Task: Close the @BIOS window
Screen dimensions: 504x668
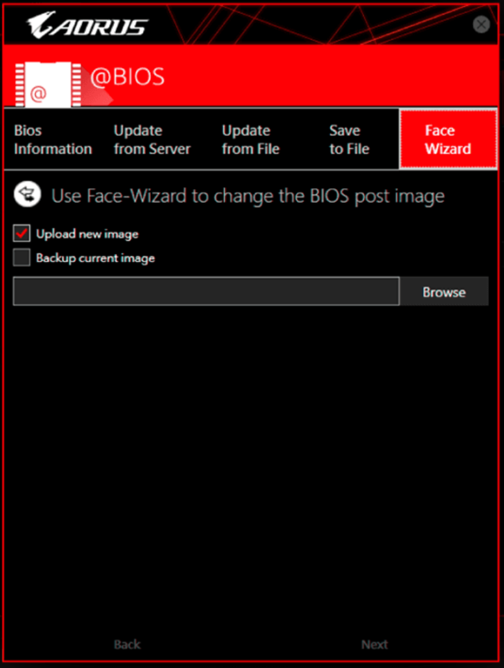Action: 481,24
